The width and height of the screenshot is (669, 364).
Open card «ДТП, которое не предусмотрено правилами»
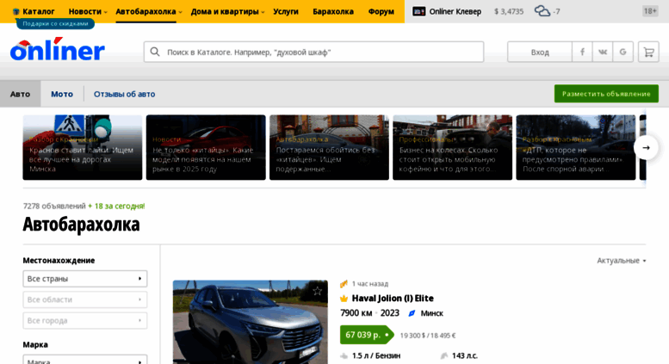[575, 147]
